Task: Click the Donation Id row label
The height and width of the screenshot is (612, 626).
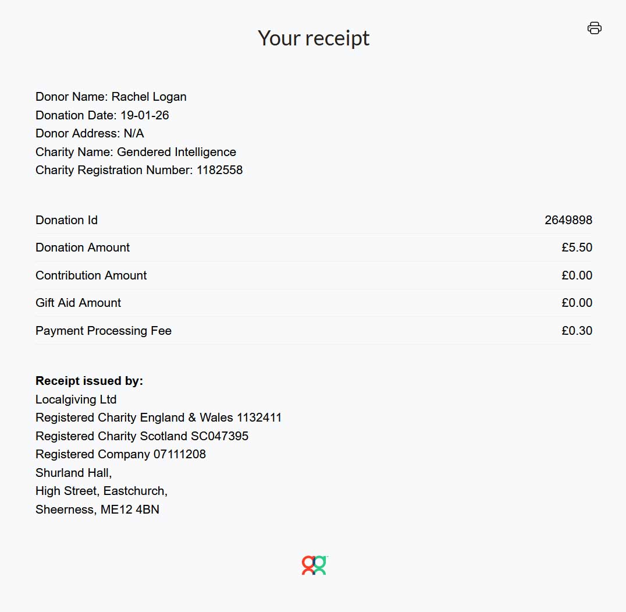Action: click(66, 220)
